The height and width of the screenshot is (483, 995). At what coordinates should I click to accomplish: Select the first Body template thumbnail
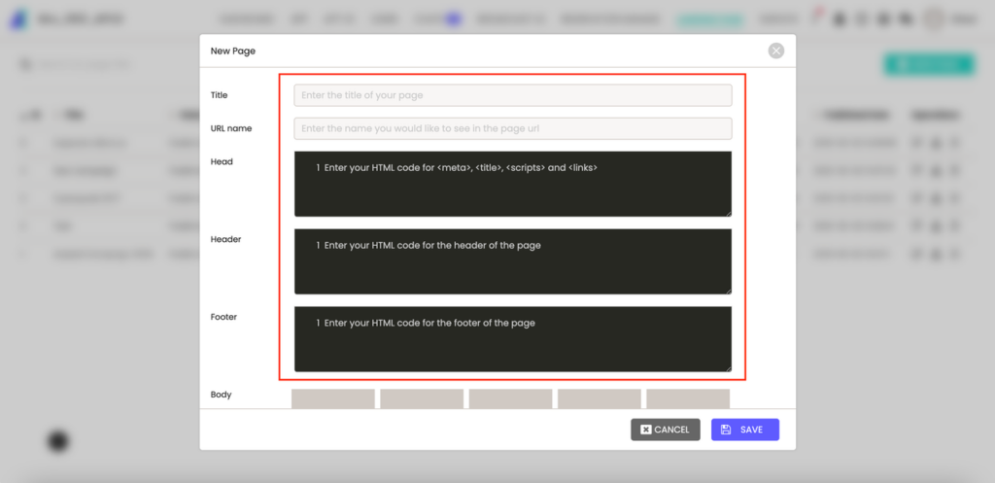[333, 398]
